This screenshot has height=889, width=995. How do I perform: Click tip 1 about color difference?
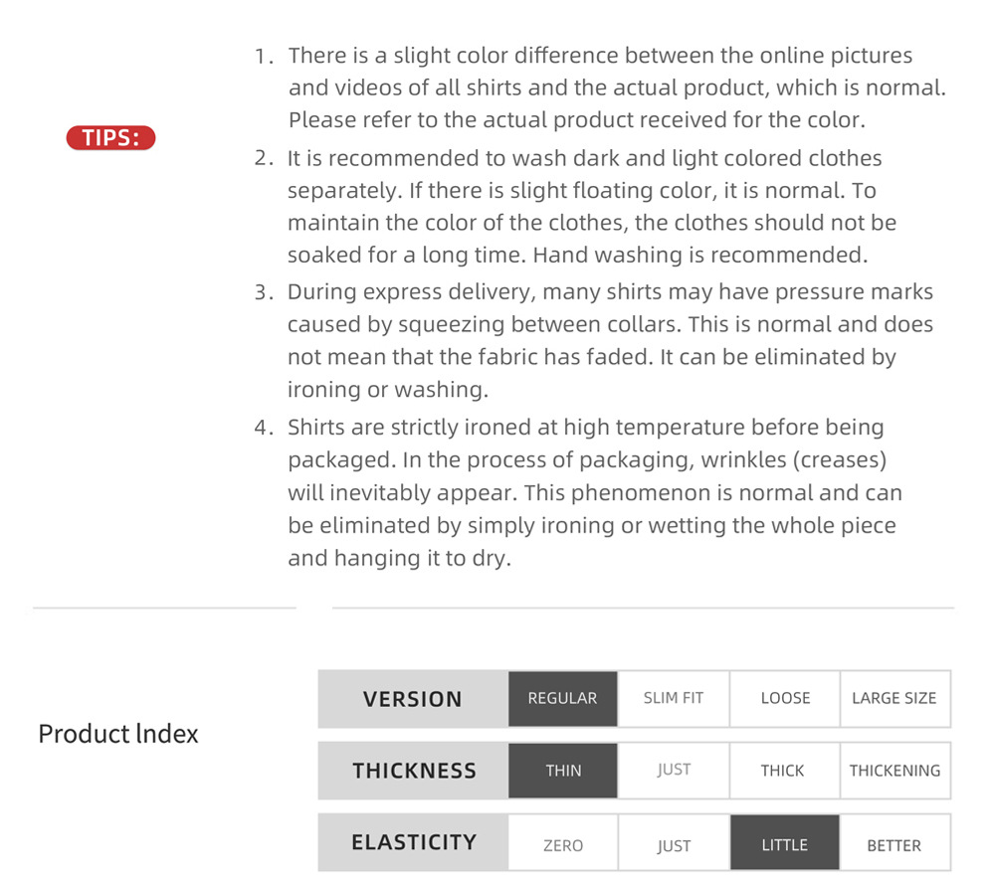(x=600, y=88)
